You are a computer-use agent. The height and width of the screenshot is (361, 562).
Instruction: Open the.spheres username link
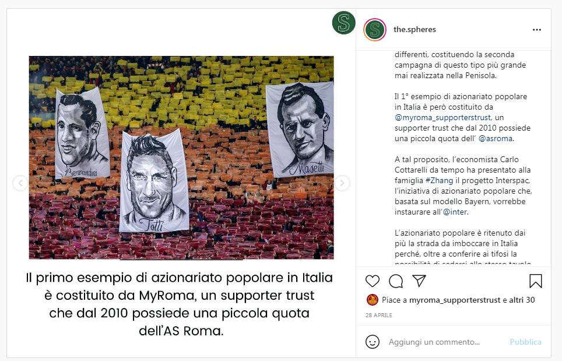415,29
